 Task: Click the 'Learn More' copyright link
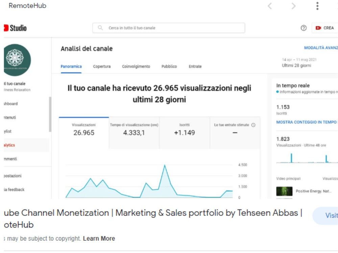click(x=99, y=238)
